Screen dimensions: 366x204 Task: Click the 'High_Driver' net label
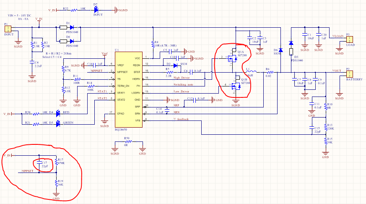point(182,78)
